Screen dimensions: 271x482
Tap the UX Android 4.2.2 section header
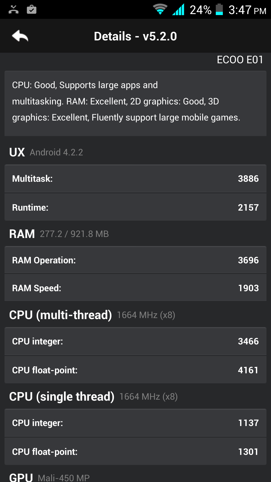[46, 152]
